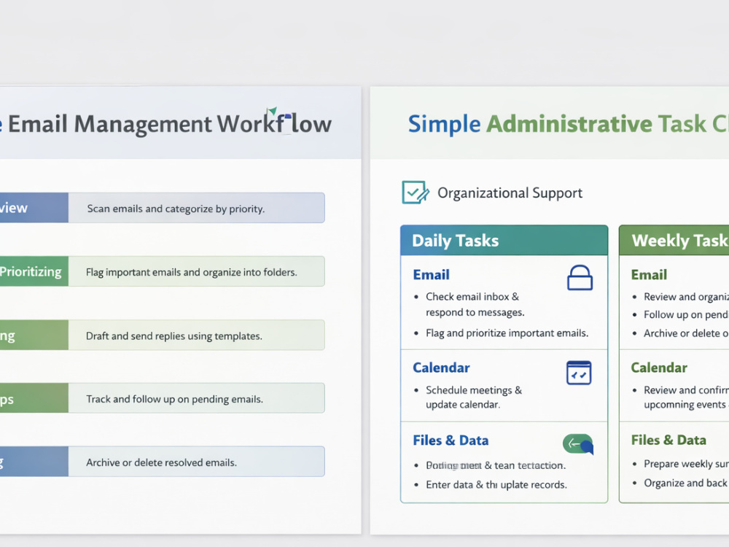Click the Calendar heading under Daily Tasks
Screen dimensions: 729x547
pos(441,368)
